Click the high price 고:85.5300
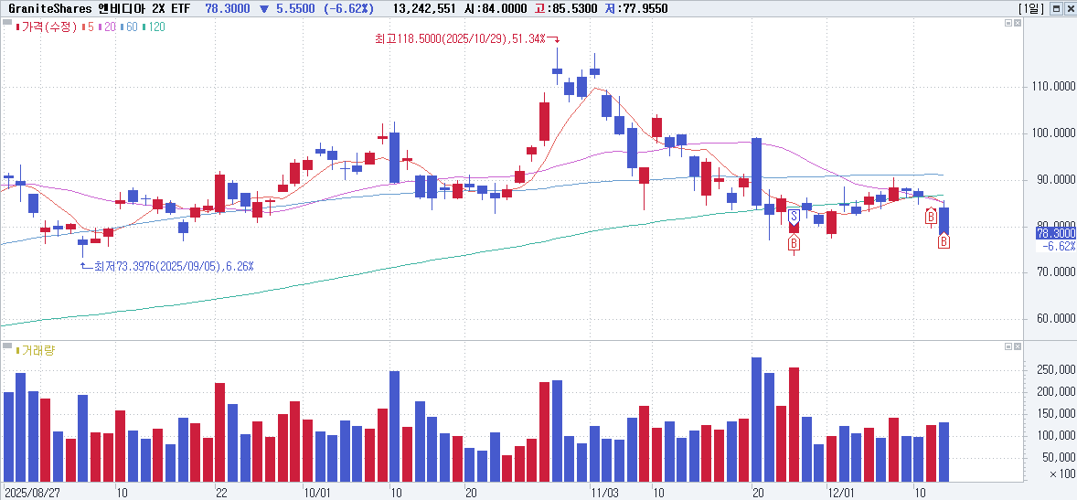 (x=565, y=9)
